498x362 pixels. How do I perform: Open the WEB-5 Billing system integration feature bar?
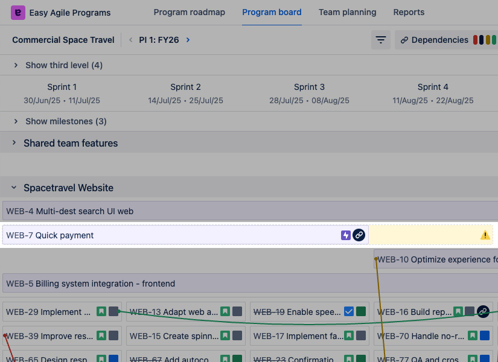pos(181,284)
